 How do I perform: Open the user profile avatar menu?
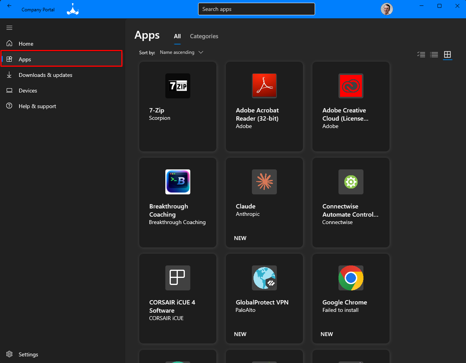coord(386,9)
